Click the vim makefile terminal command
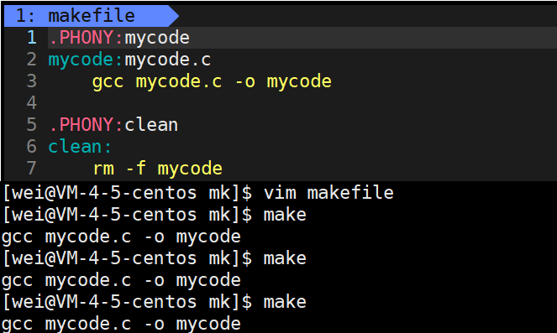This screenshot has height=333, width=557. 328,193
